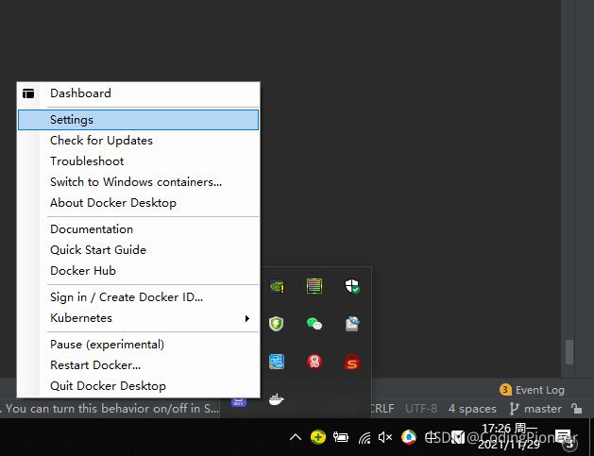
Task: Open the Docker Dashboard menu entry
Action: pos(138,93)
